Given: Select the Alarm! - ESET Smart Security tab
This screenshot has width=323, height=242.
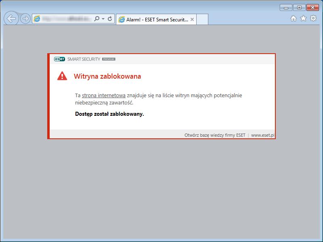Looking at the screenshot, I should click(x=156, y=19).
